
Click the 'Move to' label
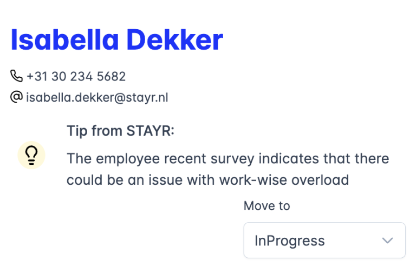(x=267, y=206)
